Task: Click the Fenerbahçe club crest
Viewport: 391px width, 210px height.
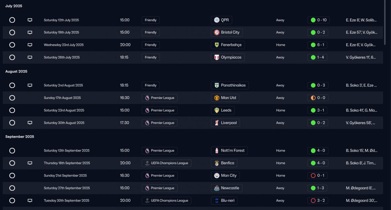Action: pyautogui.click(x=217, y=45)
